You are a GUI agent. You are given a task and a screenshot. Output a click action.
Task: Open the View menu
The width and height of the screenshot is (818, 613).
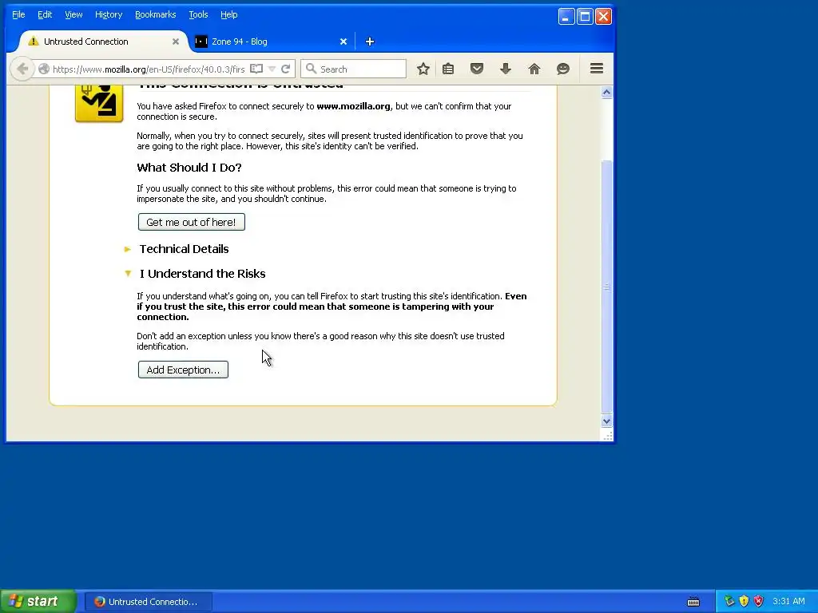73,14
